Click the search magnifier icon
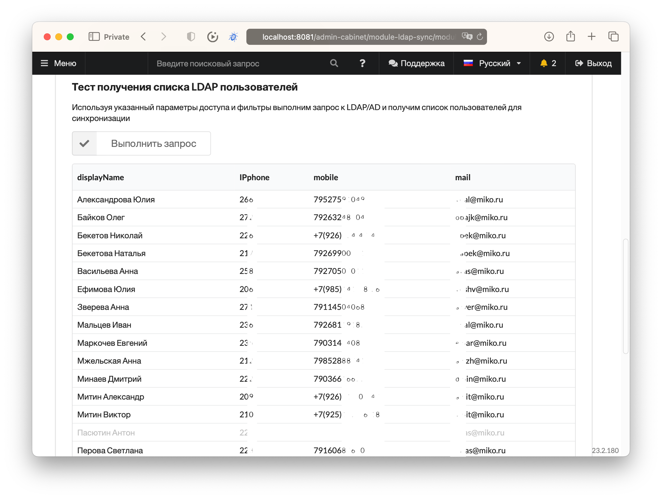662x499 pixels. point(334,63)
